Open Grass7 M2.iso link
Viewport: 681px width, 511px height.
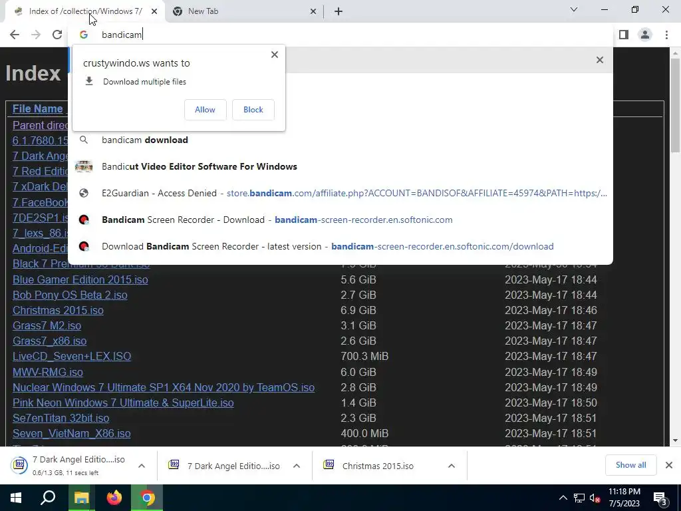tap(47, 326)
